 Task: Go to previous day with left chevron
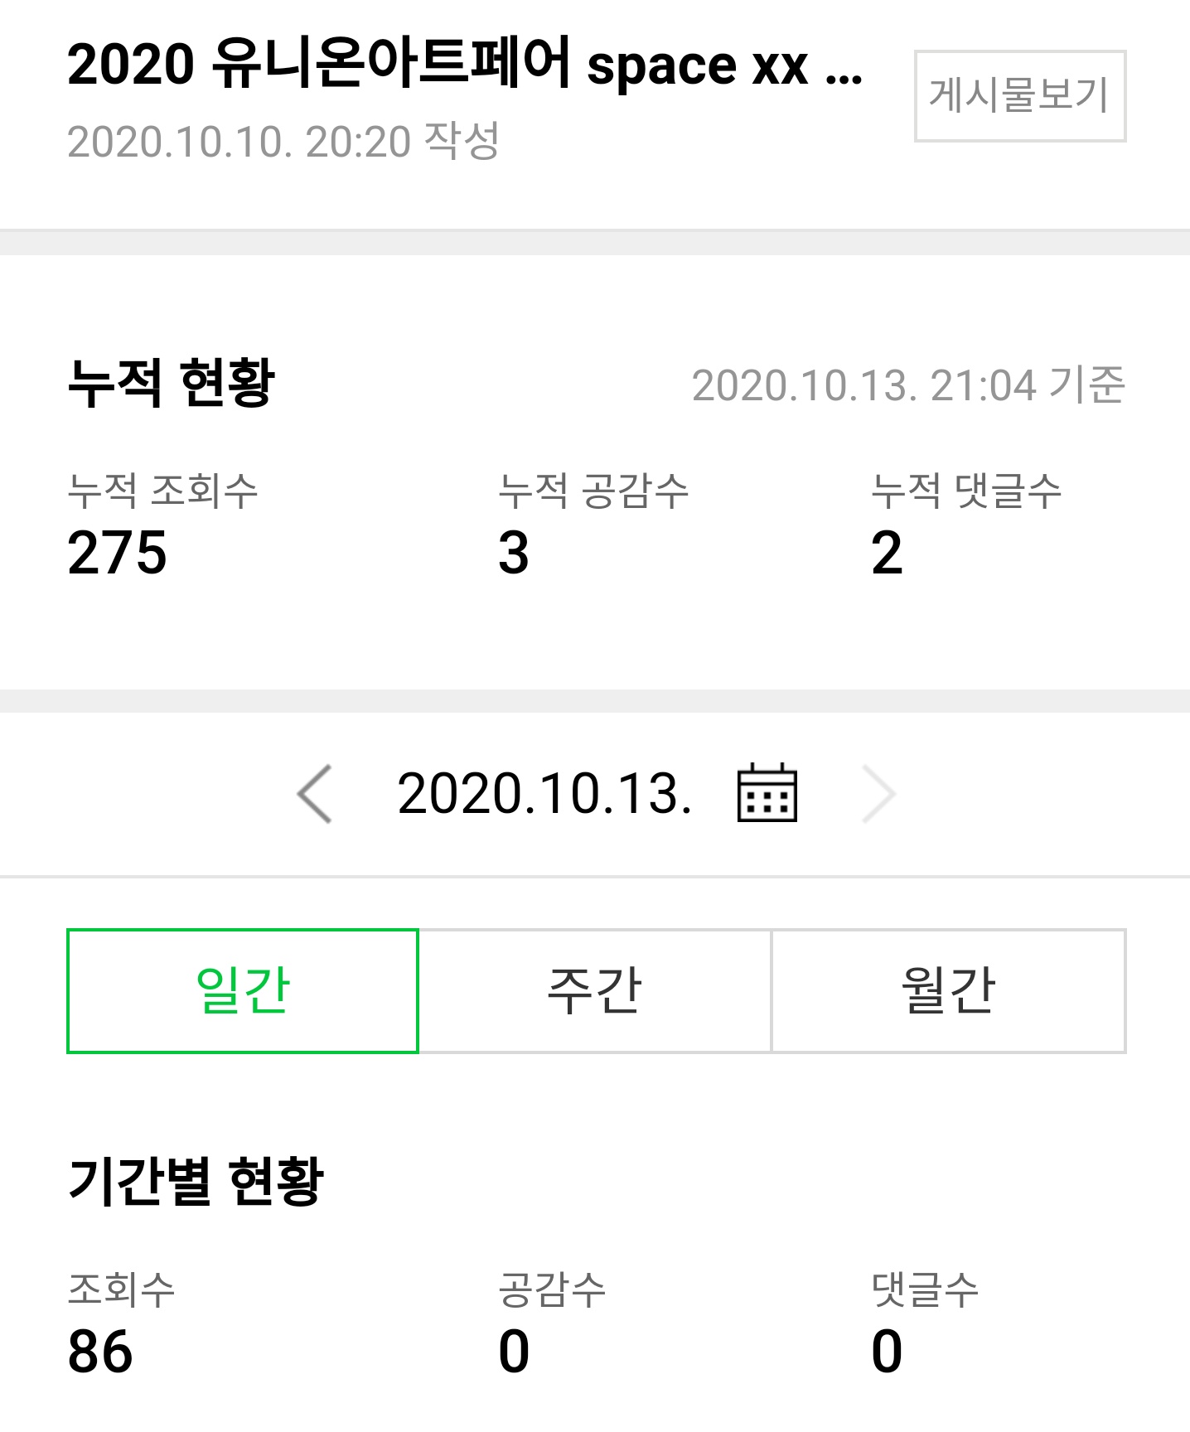[x=315, y=794]
